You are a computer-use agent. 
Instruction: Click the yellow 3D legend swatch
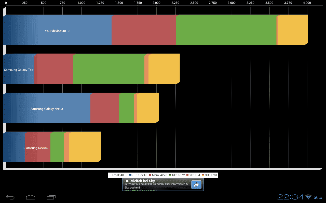click(203, 175)
